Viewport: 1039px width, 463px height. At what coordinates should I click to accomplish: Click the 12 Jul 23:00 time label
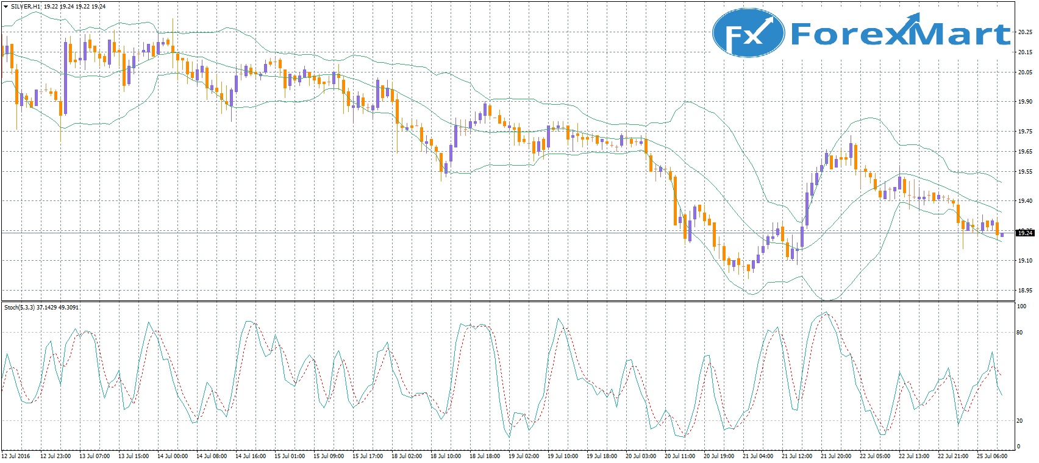[x=55, y=456]
